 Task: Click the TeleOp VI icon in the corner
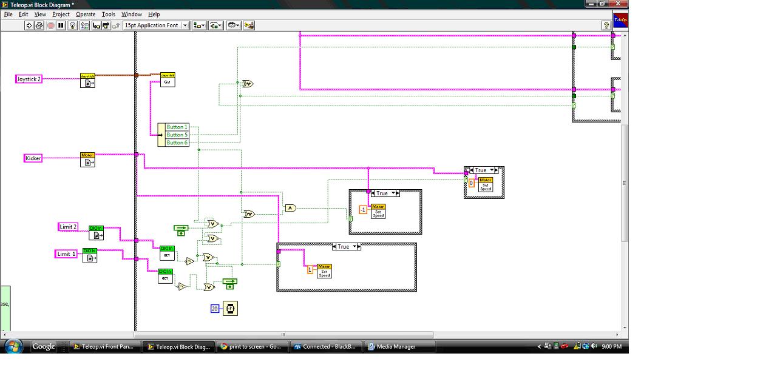coord(620,20)
